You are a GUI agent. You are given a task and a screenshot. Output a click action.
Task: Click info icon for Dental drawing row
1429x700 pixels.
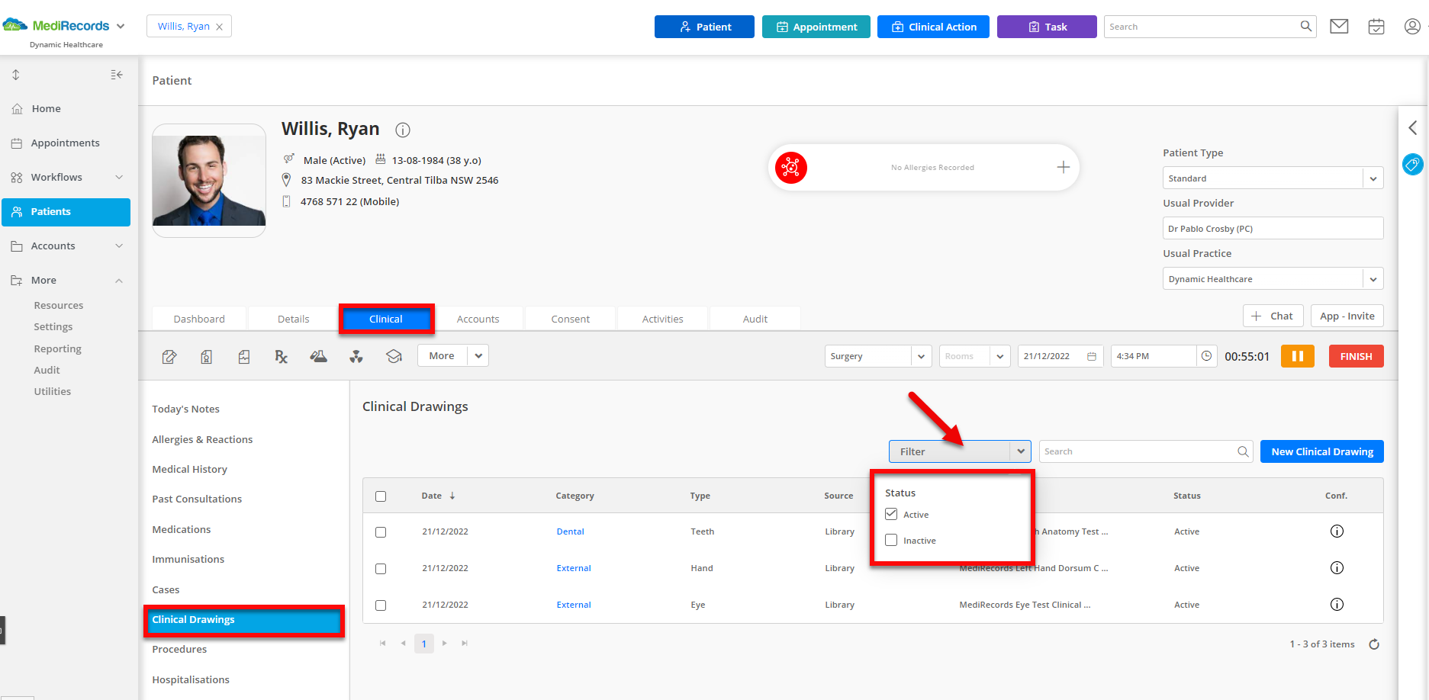coord(1337,531)
